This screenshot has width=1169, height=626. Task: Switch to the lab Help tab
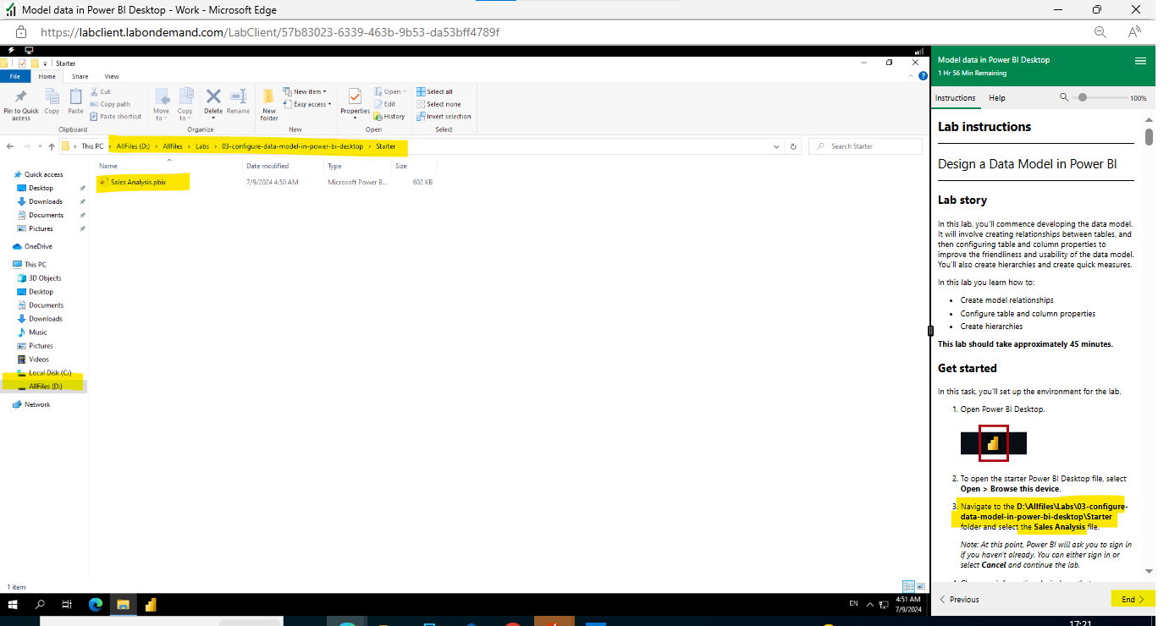coord(997,98)
